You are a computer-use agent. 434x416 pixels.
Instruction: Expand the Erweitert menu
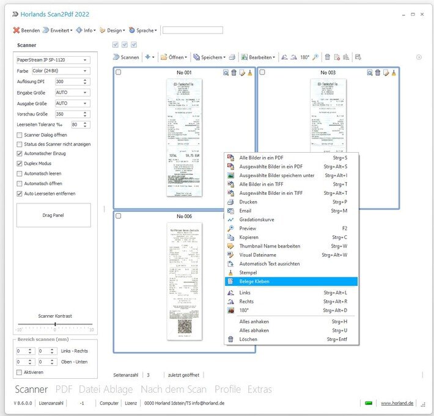[x=57, y=30]
